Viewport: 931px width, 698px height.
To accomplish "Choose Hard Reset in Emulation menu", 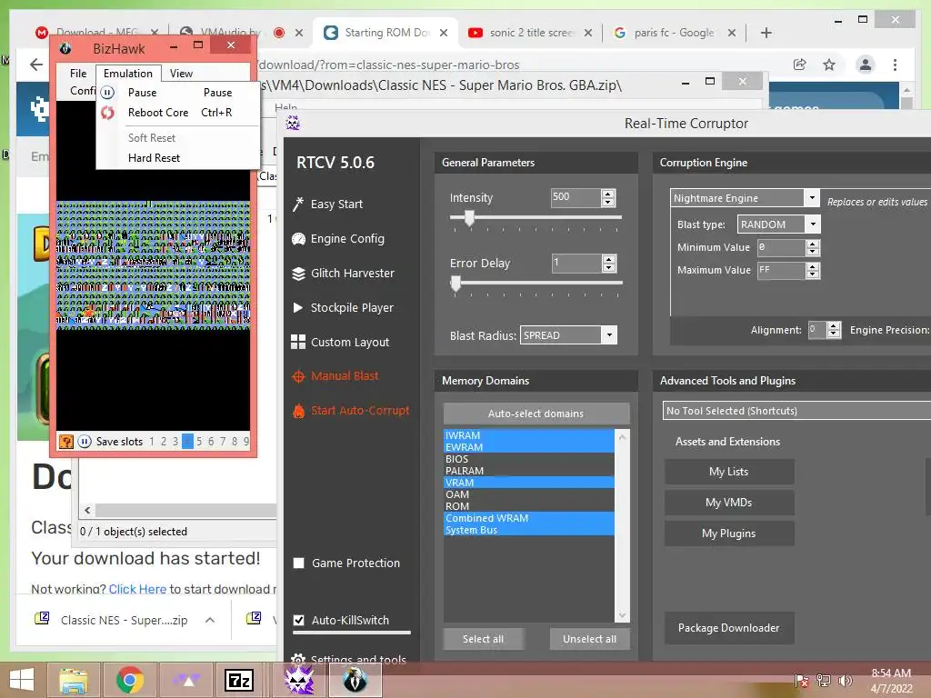I will point(154,158).
